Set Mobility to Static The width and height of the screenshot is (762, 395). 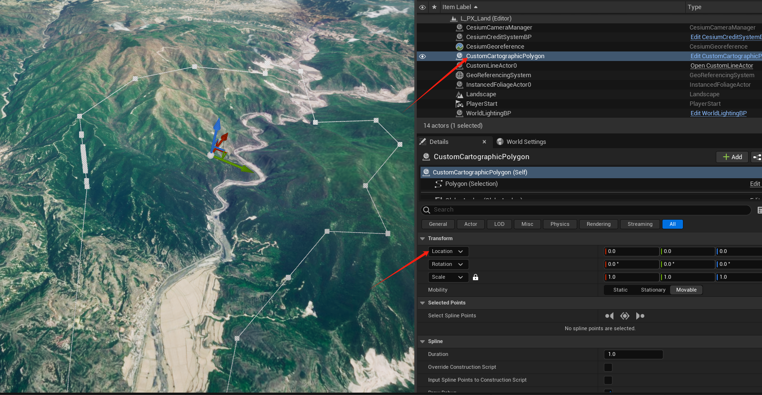(620, 290)
